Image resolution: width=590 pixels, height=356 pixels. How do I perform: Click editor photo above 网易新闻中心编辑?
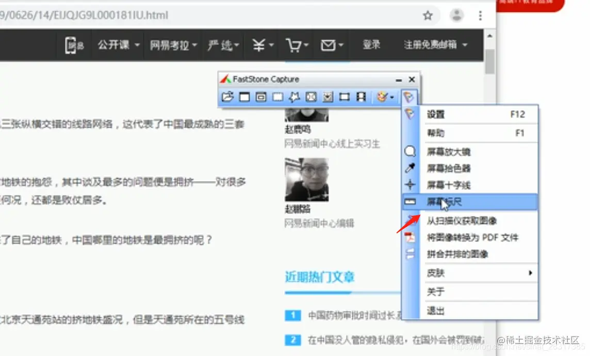307,180
